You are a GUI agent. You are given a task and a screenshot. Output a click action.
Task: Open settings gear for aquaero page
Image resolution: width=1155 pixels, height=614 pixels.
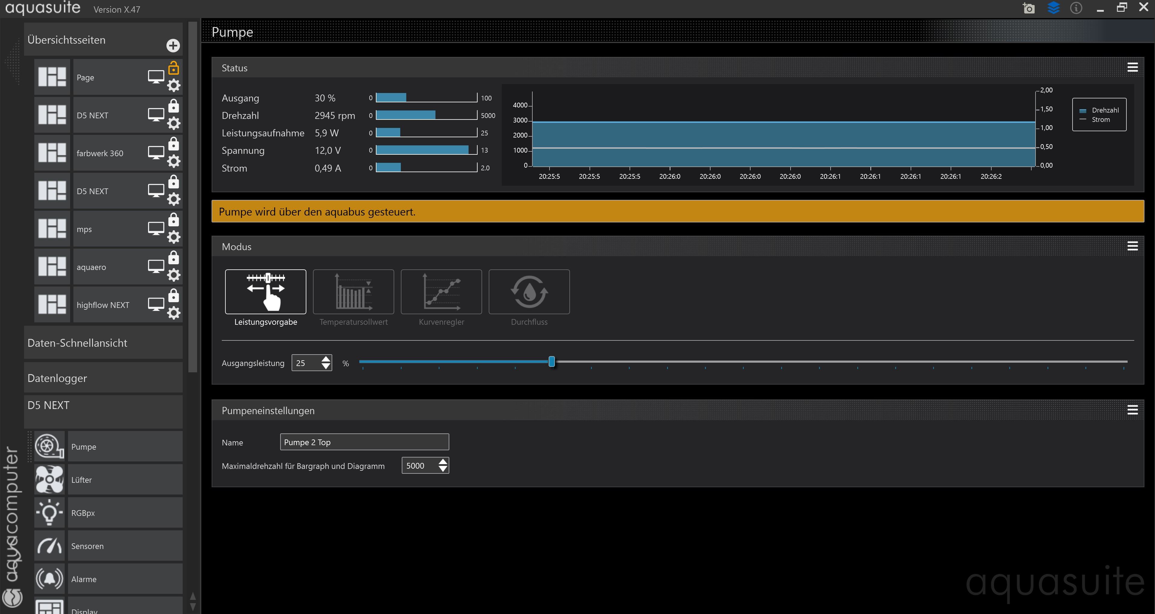coord(174,275)
